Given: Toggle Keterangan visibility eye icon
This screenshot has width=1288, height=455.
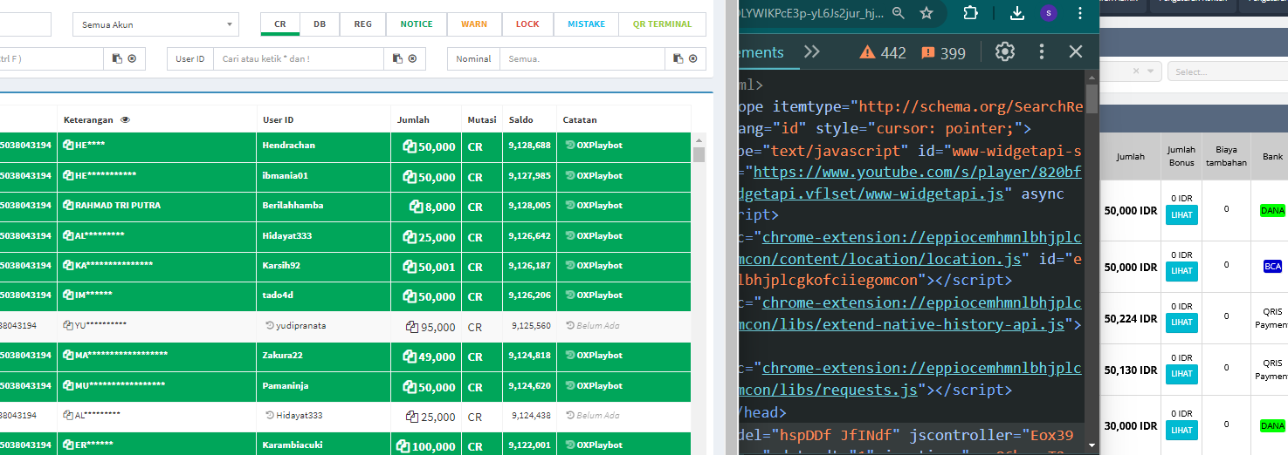Looking at the screenshot, I should pyautogui.click(x=125, y=120).
